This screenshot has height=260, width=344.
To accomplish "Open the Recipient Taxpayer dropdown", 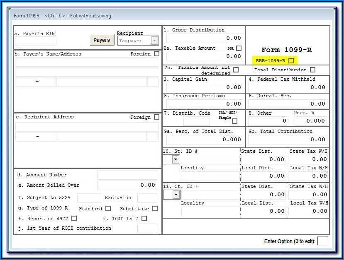I will (154, 41).
